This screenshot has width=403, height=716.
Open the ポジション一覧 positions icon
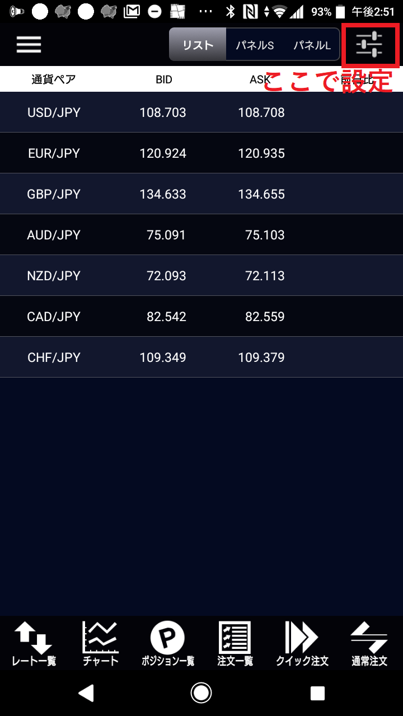[x=168, y=643]
